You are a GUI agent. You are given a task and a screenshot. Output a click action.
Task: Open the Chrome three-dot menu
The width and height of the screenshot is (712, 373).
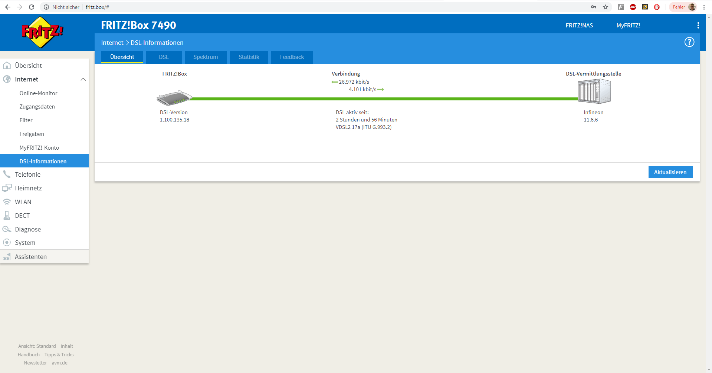coord(704,7)
